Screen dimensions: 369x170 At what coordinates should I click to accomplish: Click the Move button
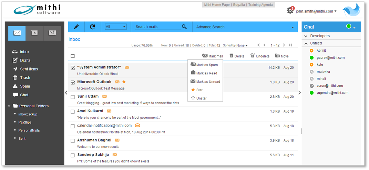282,56
